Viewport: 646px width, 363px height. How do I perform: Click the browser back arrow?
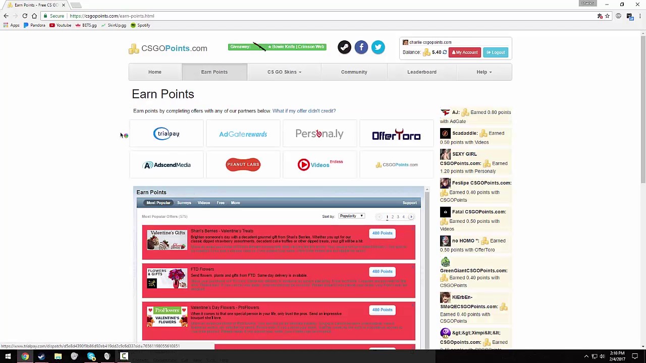[x=6, y=16]
